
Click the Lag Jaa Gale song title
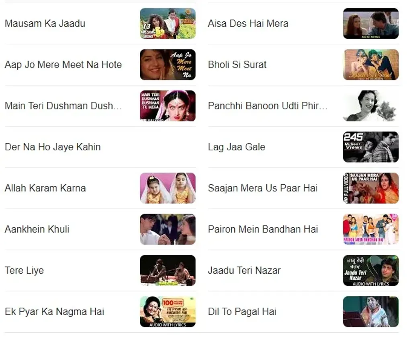237,147
